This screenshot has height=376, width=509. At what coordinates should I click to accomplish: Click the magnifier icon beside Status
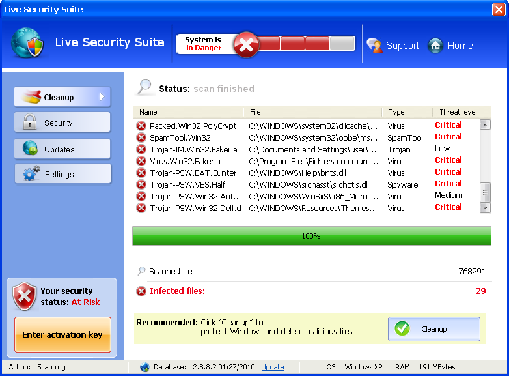click(x=144, y=87)
